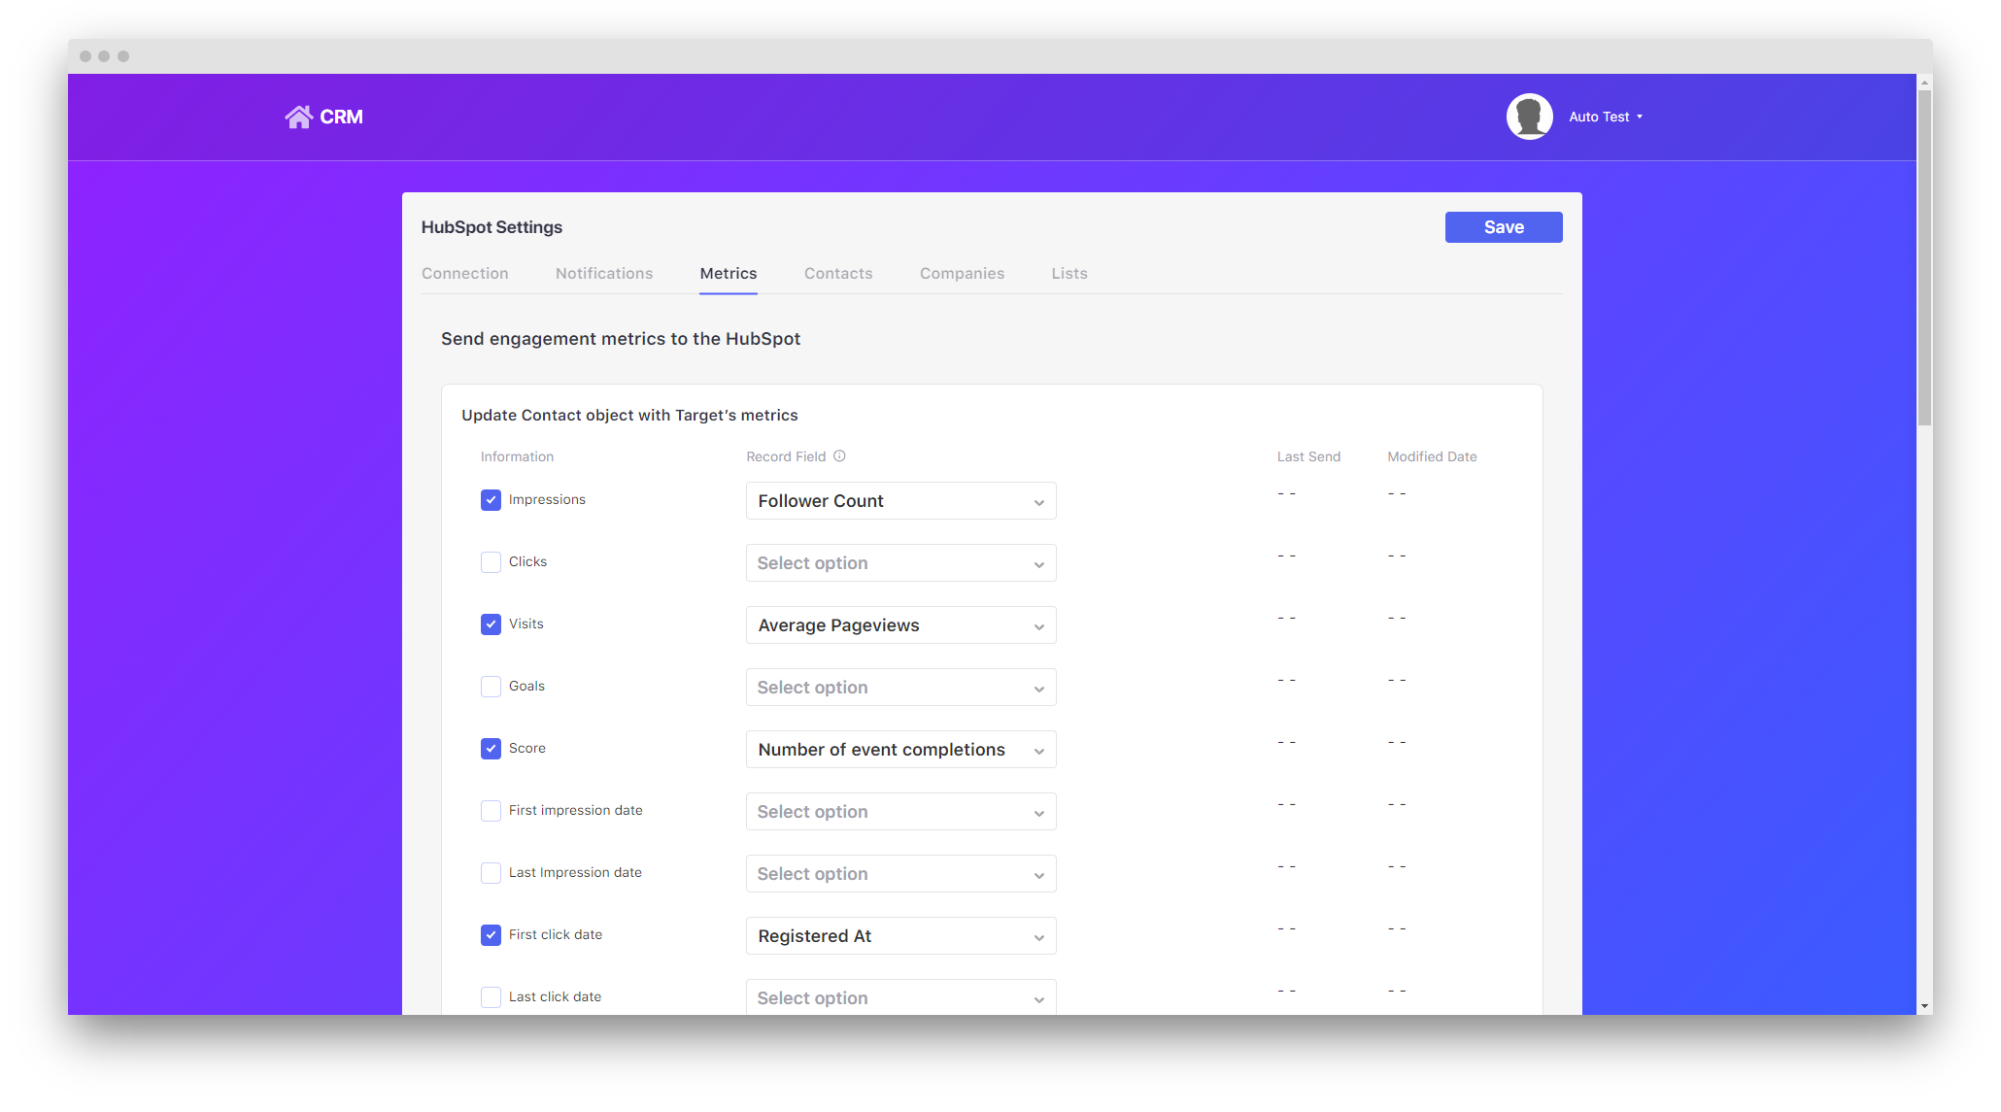Click the CRM home icon
2001x1112 pixels.
pos(298,117)
